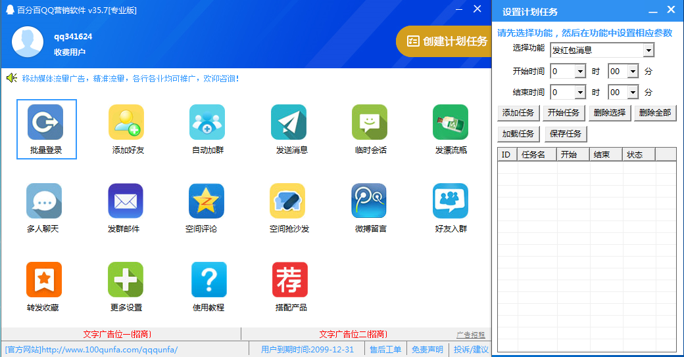Open the 转发收藏 forward favorites icon

[44, 280]
